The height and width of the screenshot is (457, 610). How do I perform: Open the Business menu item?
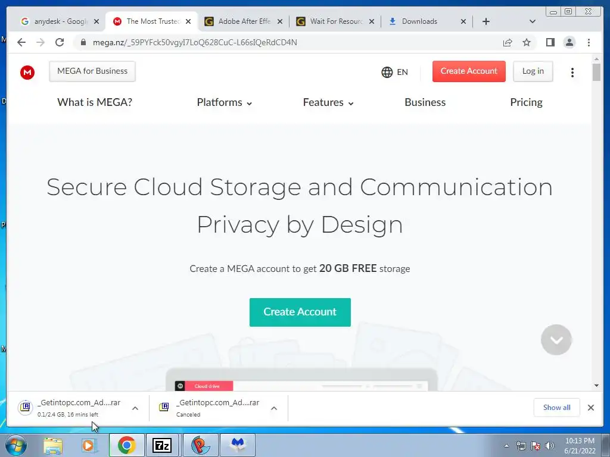click(425, 102)
